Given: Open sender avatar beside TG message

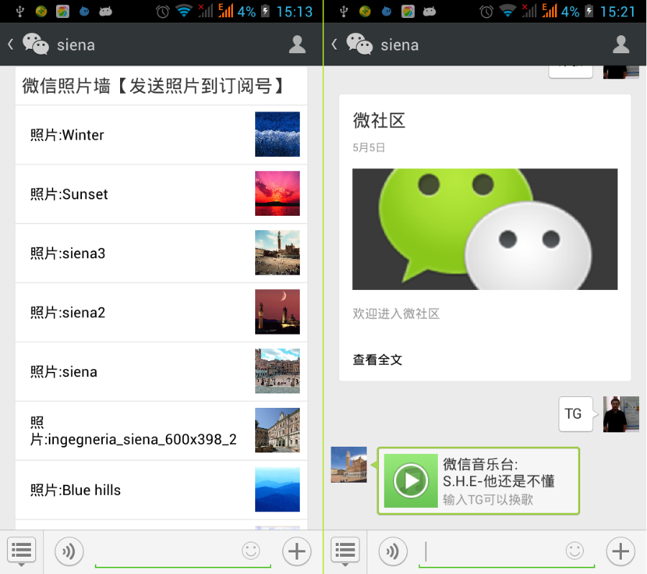Looking at the screenshot, I should point(621,414).
